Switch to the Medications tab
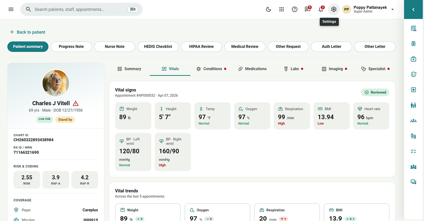424x221 pixels. click(x=252, y=69)
